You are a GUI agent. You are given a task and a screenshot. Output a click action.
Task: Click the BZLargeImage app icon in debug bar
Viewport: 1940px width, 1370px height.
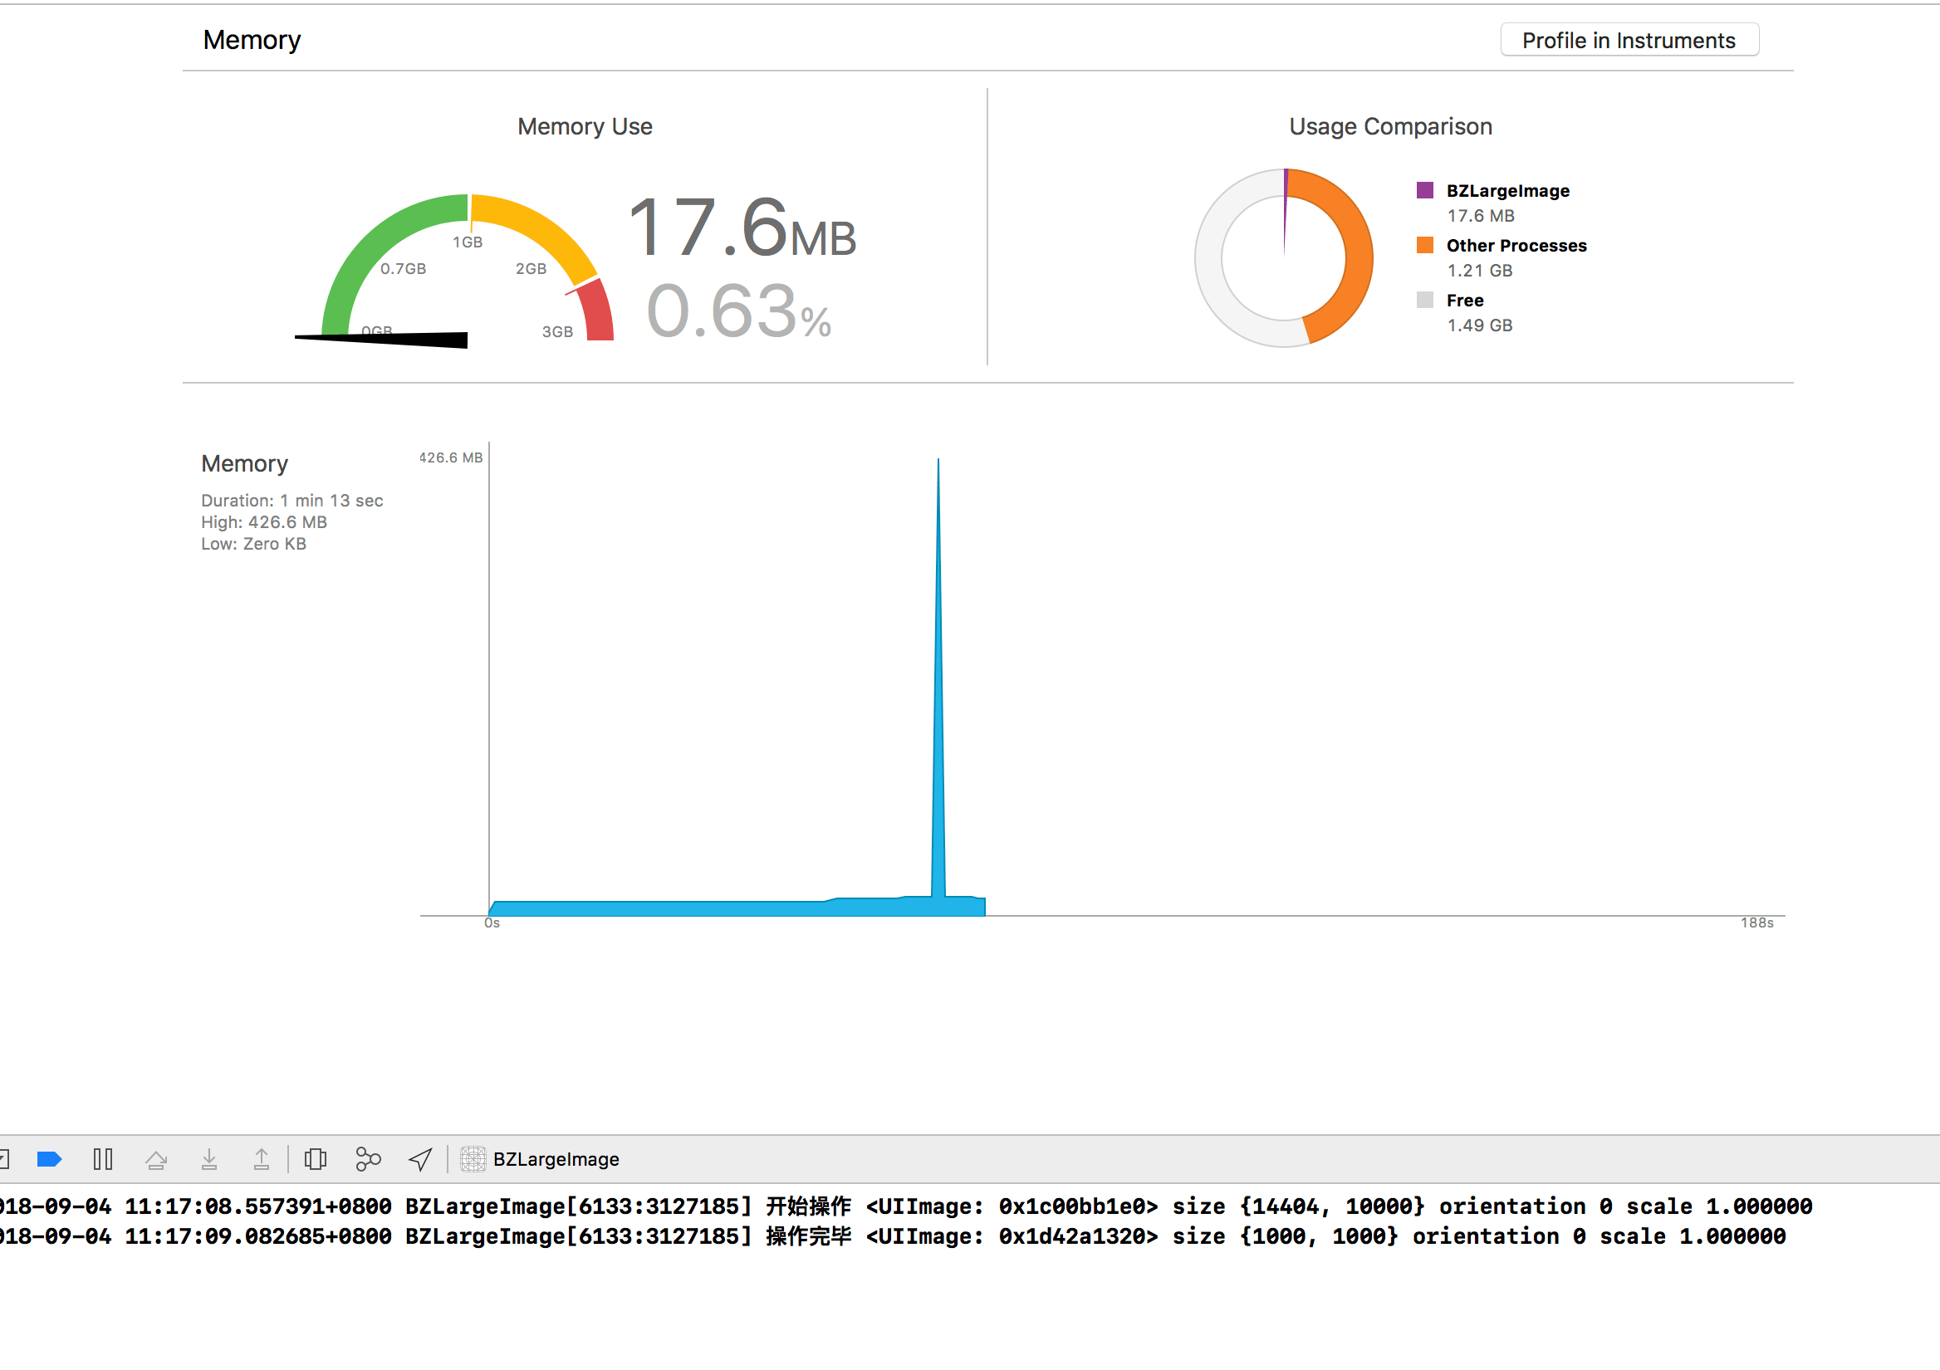coord(473,1159)
